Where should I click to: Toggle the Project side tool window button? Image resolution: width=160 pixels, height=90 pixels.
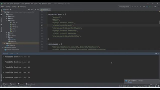(x=1, y=12)
